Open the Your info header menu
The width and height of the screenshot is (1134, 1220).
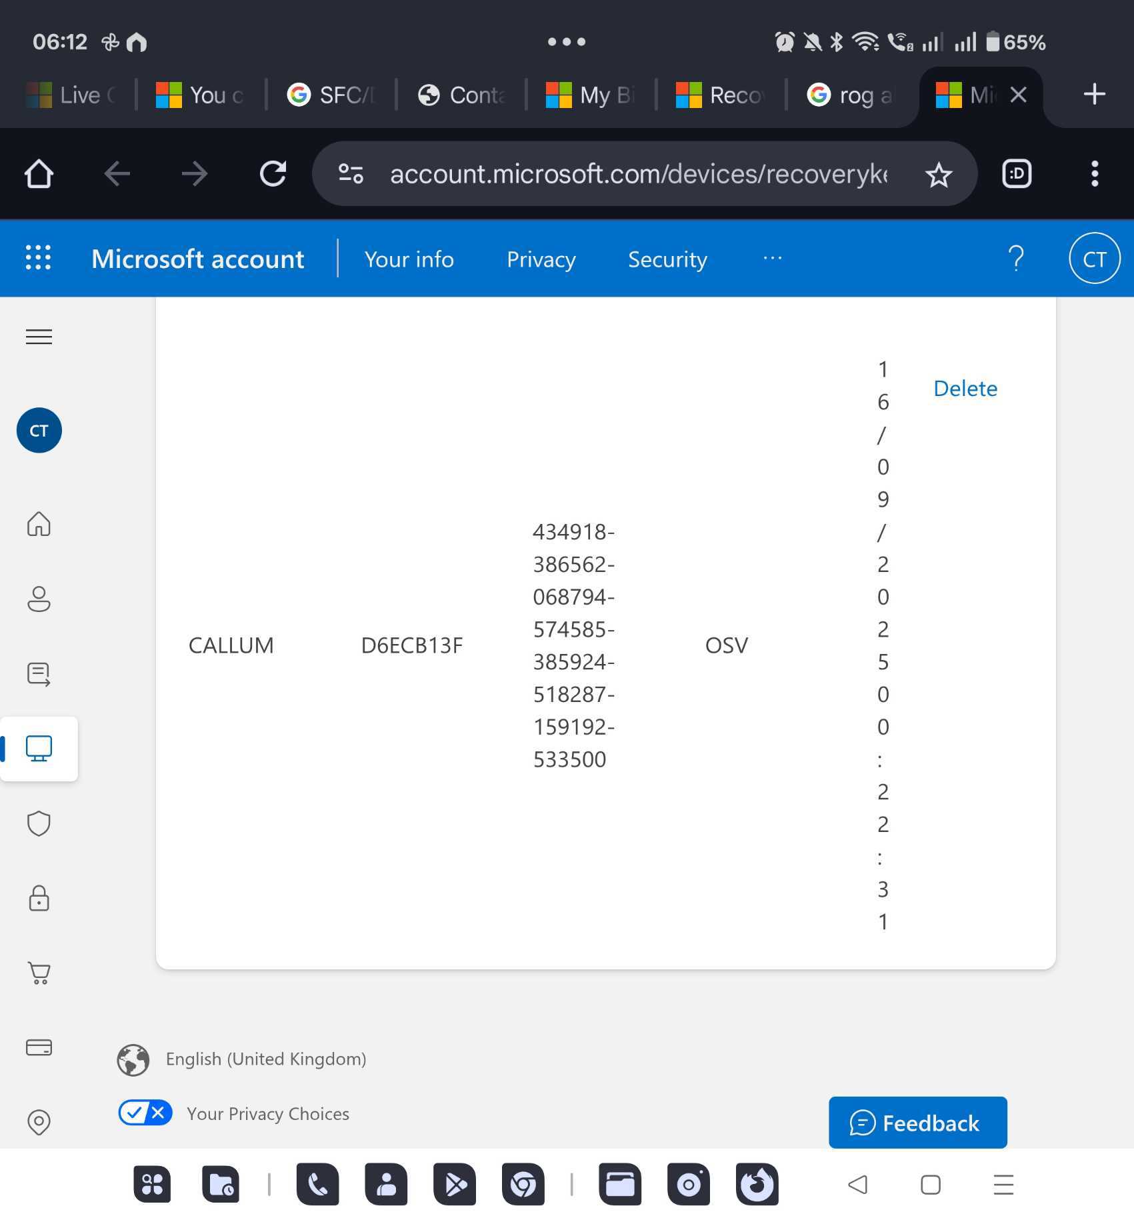tap(409, 259)
